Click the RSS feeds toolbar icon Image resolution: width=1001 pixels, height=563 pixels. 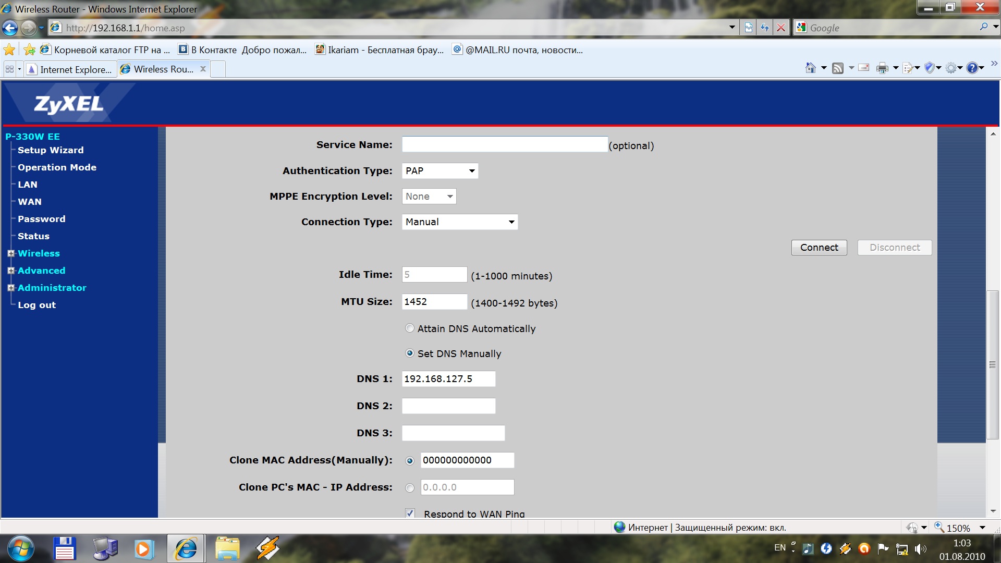pos(838,68)
